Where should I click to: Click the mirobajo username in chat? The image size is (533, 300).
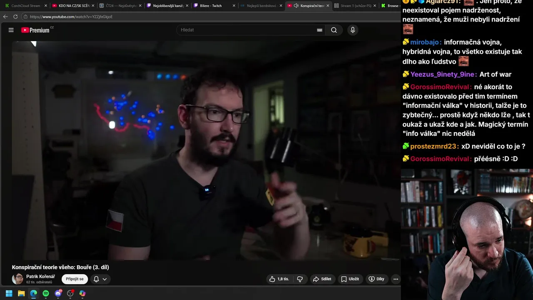425,42
